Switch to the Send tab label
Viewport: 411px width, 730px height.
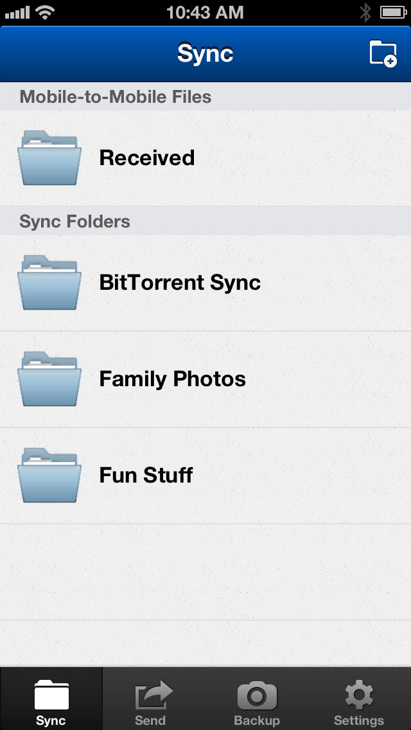pos(150,720)
